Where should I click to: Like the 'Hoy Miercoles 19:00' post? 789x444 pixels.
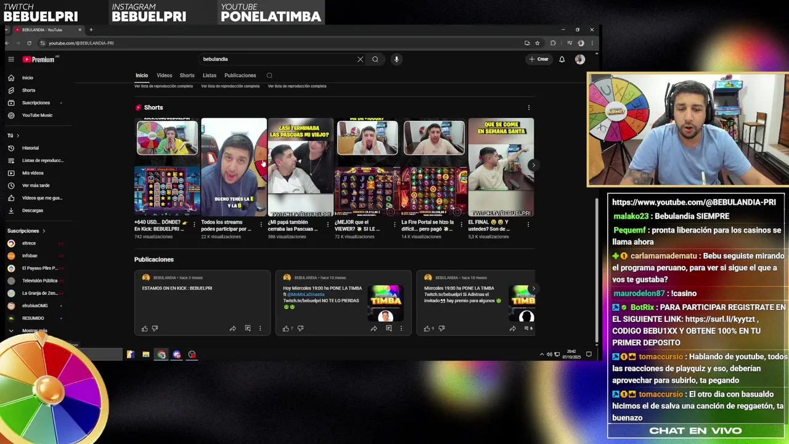285,329
